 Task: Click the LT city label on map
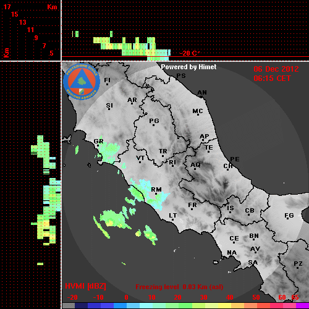(173, 216)
